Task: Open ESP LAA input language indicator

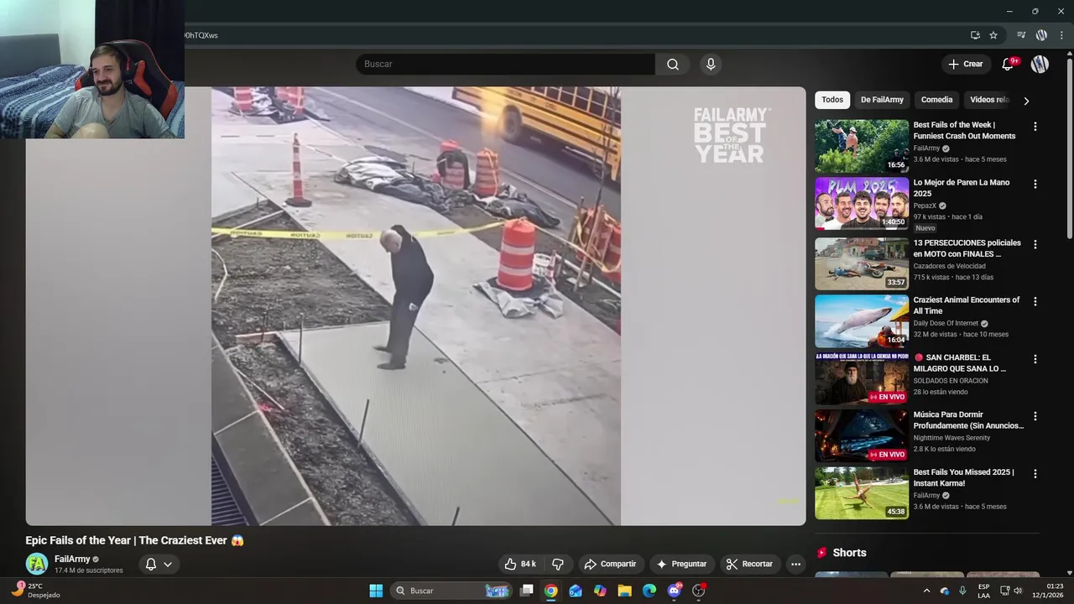Action: point(983,591)
